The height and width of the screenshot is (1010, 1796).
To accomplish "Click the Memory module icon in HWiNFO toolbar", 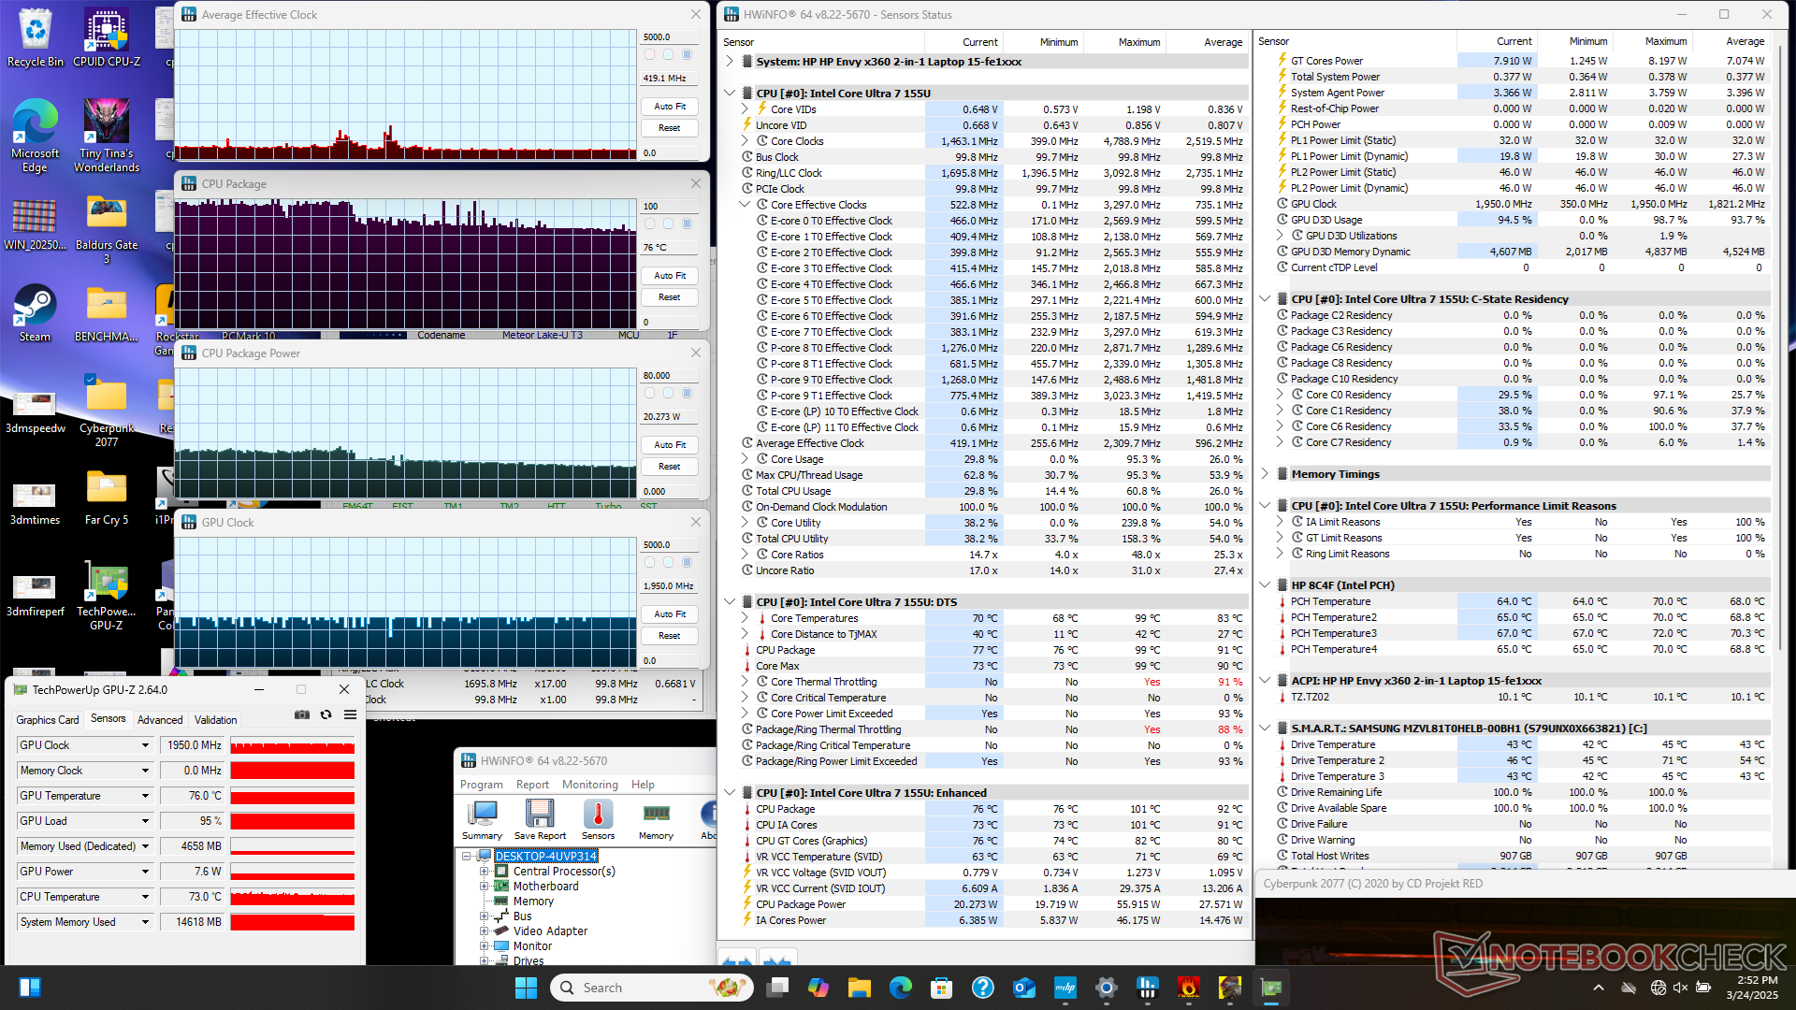I will tap(656, 820).
